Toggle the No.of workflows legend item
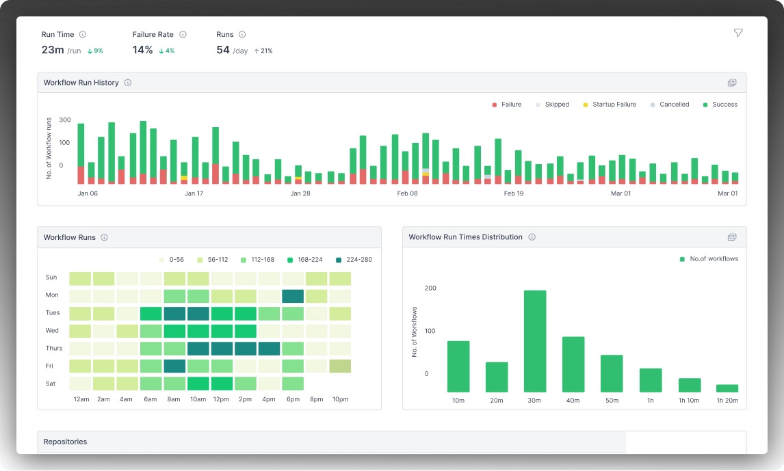 tap(709, 258)
